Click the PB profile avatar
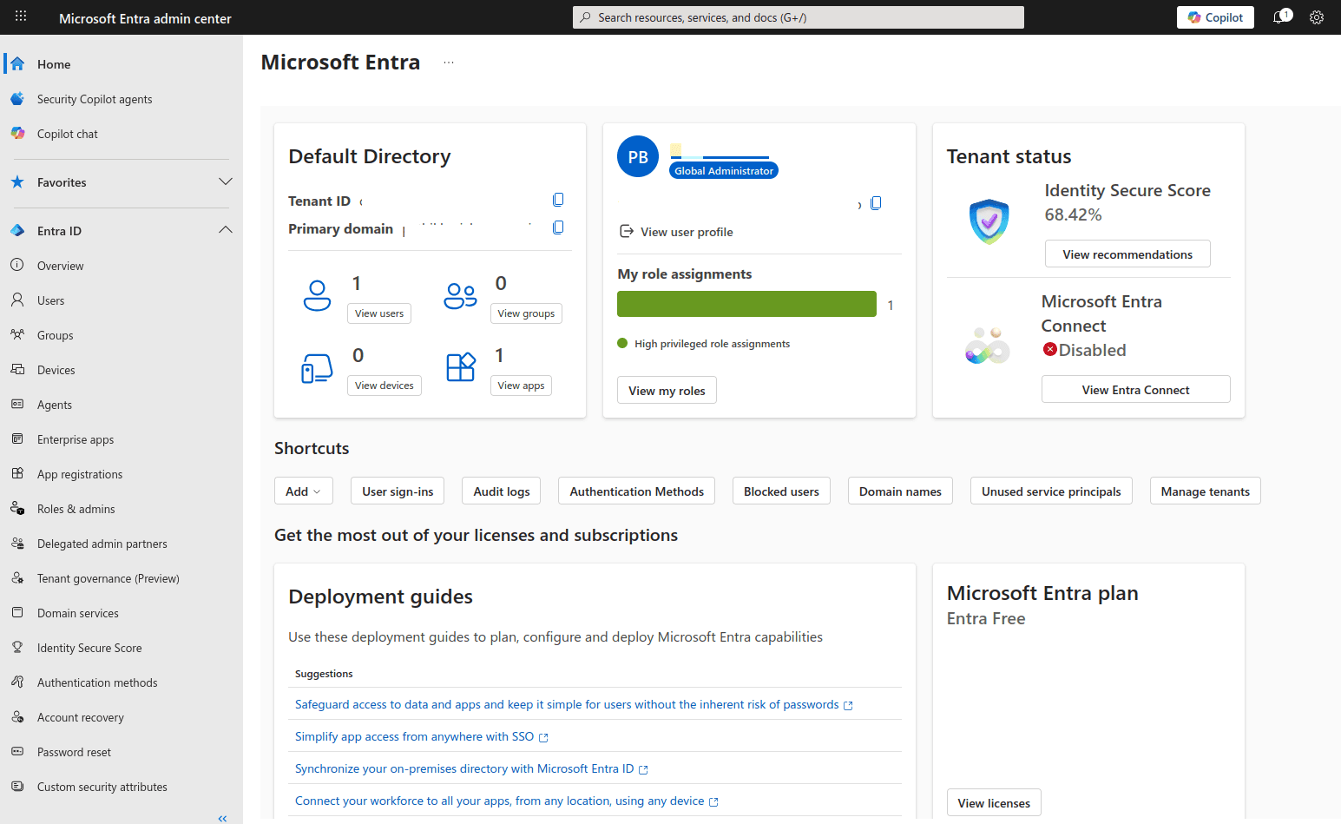 pyautogui.click(x=638, y=157)
